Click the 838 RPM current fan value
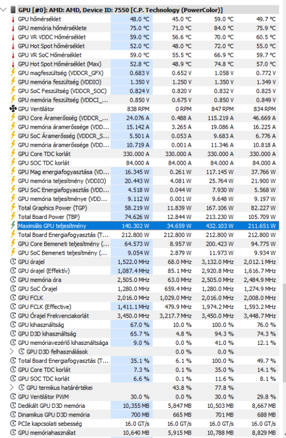The height and width of the screenshot is (438, 286). coord(138,109)
